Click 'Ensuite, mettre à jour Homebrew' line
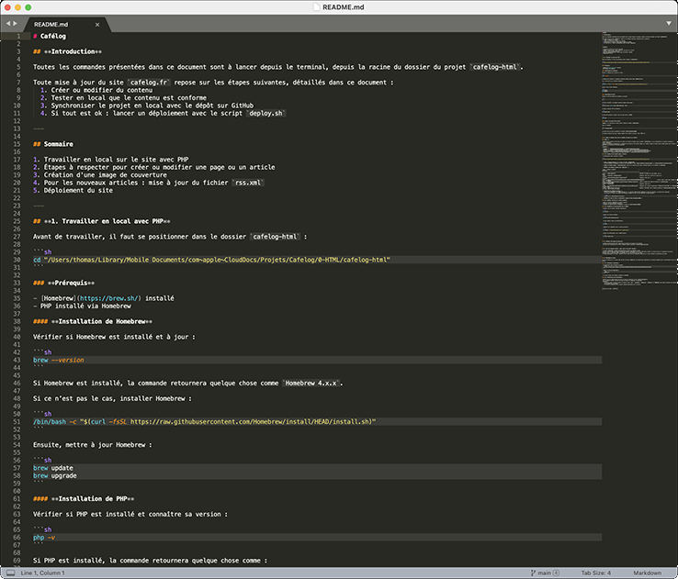 (93, 445)
